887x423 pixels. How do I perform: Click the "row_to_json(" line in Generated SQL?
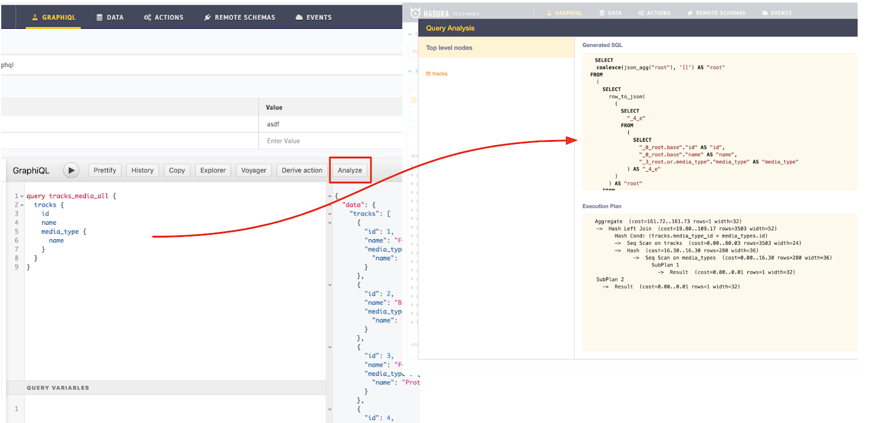627,96
